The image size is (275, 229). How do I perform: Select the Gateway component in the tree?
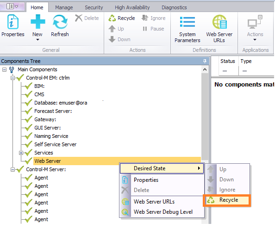(x=45, y=120)
